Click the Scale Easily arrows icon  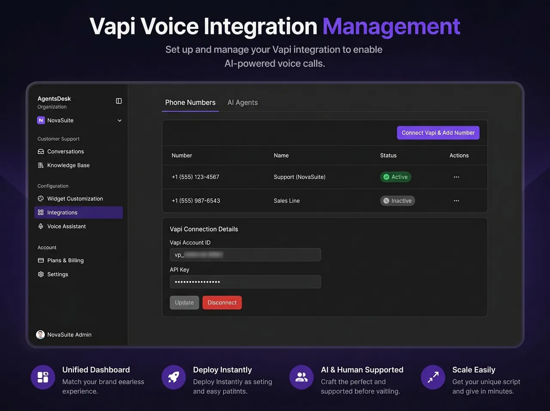pyautogui.click(x=433, y=377)
